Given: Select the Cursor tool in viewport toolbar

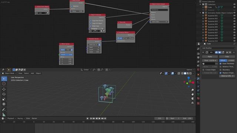Looking at the screenshot, I should pyautogui.click(x=4, y=84).
